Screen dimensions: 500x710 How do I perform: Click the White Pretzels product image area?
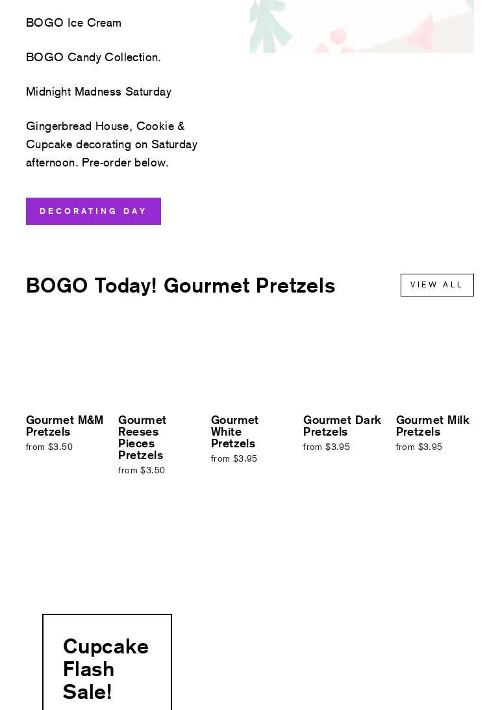click(250, 364)
